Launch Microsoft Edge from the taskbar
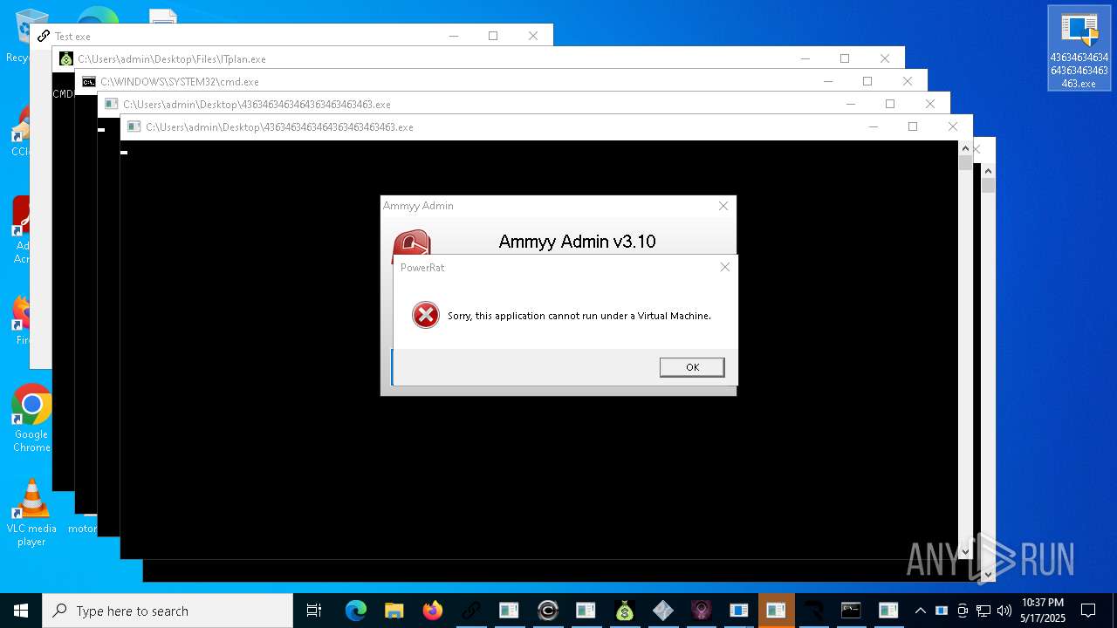 pyautogui.click(x=355, y=611)
